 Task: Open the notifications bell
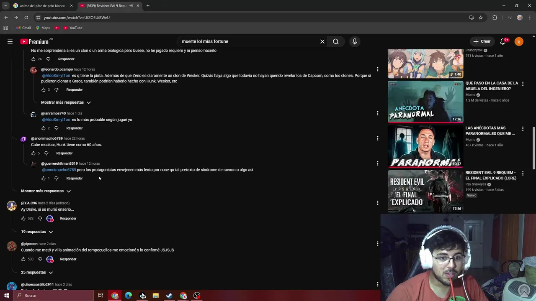point(503,41)
